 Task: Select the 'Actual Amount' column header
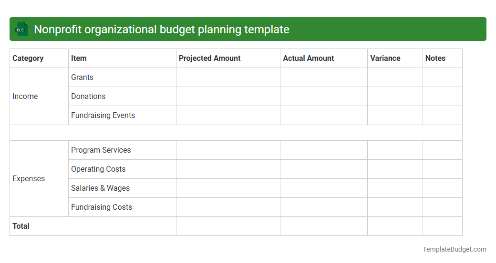(324, 58)
